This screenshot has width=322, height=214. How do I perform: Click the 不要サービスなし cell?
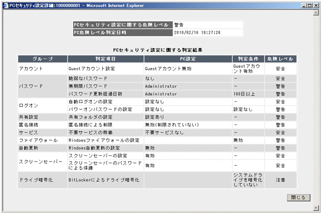click(188, 133)
